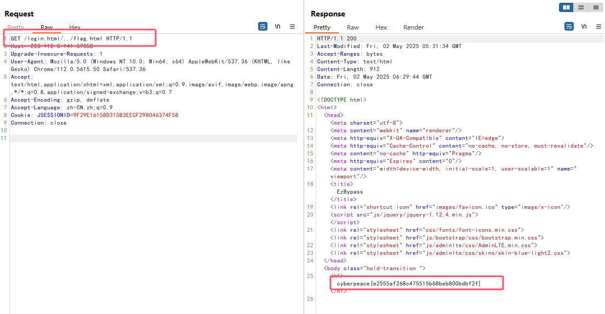Click the Content-Type: text/html header
The width and height of the screenshot is (605, 314).
click(355, 62)
